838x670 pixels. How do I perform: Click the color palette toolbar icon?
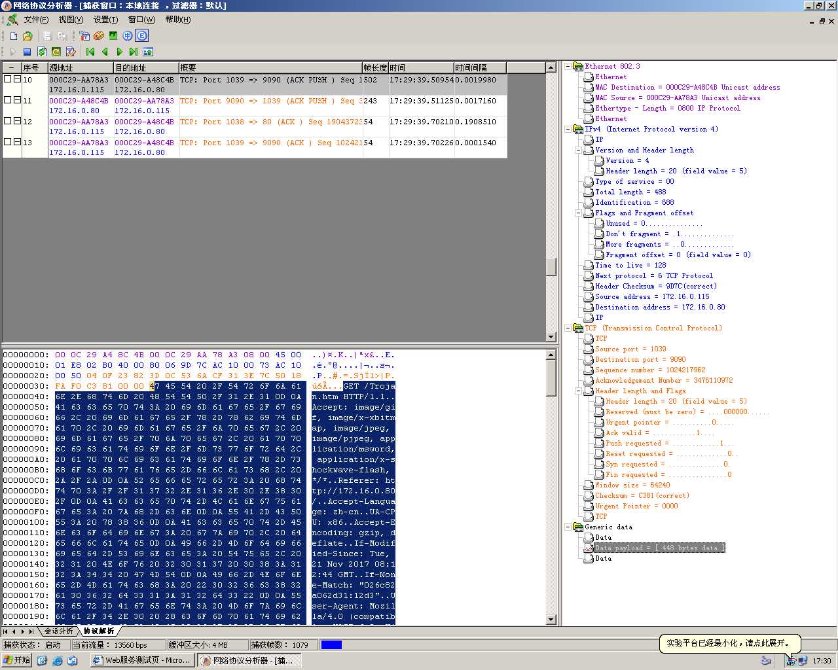pyautogui.click(x=99, y=36)
